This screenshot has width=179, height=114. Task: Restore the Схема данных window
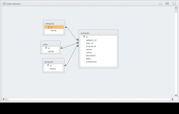167,4
